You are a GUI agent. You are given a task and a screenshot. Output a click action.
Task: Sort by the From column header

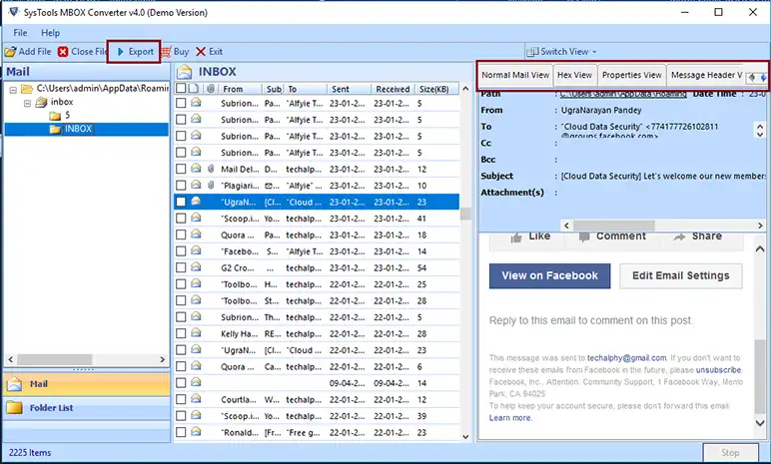click(x=240, y=89)
